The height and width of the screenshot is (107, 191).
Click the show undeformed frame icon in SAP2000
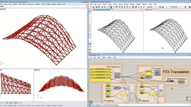coord(171,7)
